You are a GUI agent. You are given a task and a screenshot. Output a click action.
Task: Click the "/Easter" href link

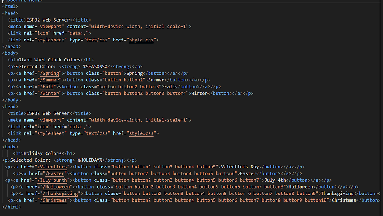tap(55, 173)
